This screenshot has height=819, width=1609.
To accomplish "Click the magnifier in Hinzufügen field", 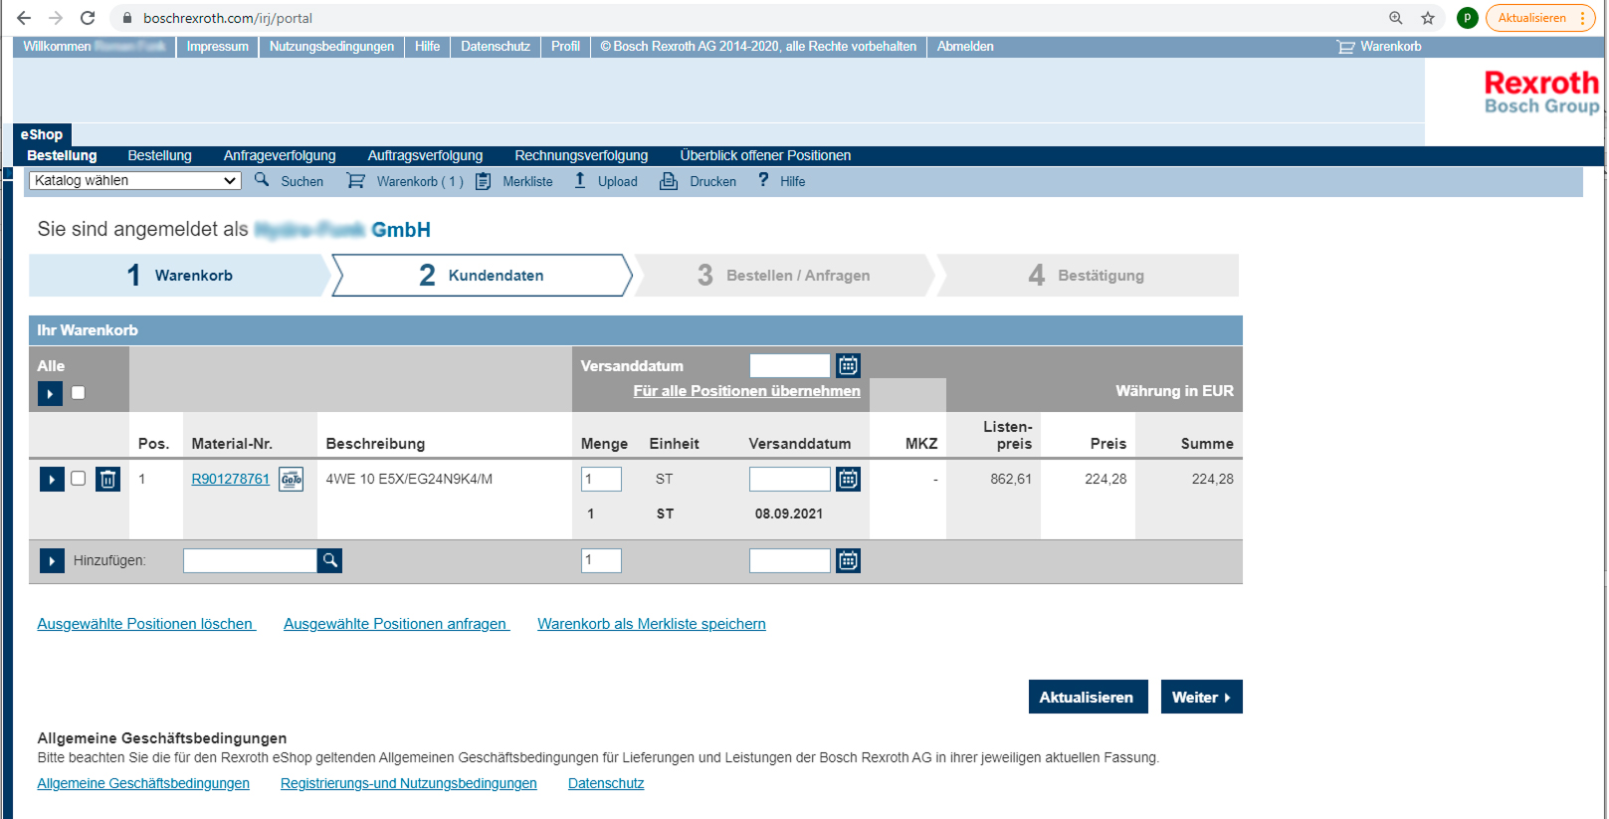I will [x=329, y=561].
